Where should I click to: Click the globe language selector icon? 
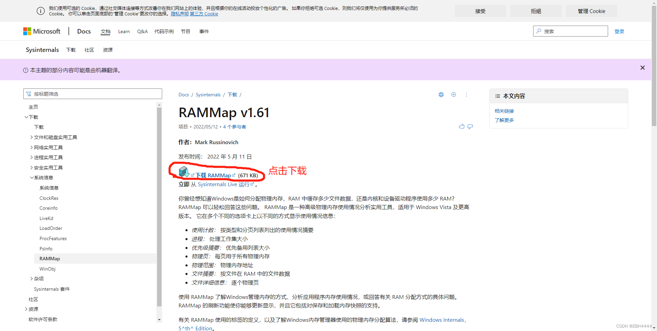(x=441, y=95)
